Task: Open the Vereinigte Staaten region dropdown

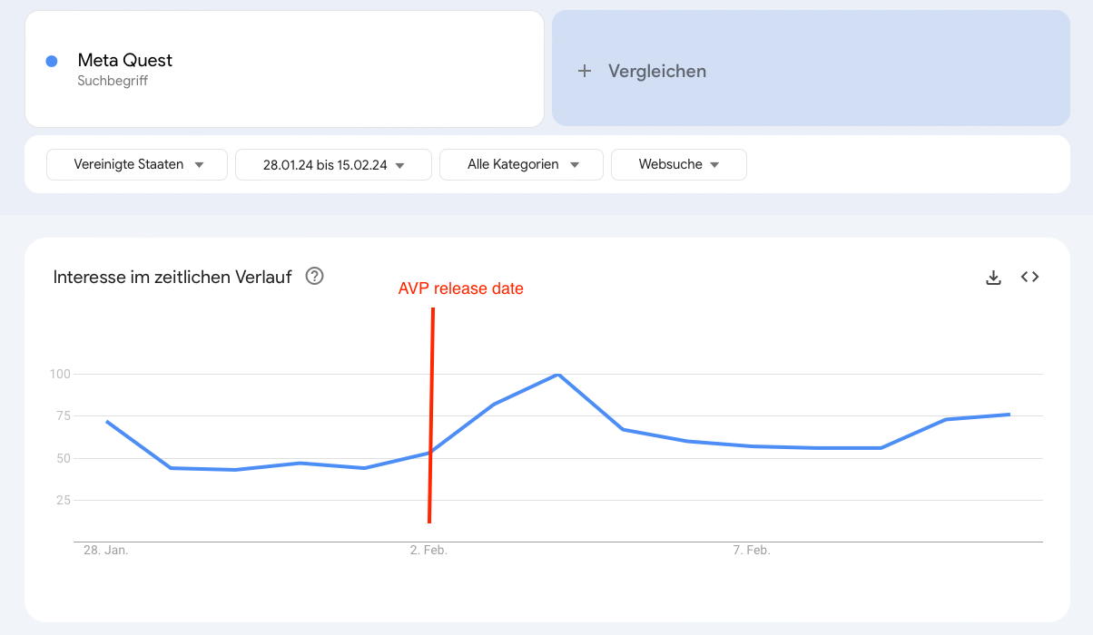Action: (137, 165)
